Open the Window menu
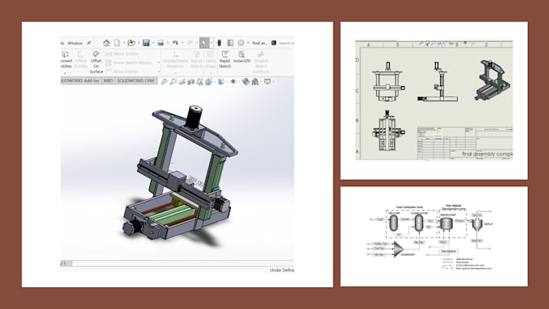The height and width of the screenshot is (309, 549). click(x=75, y=43)
